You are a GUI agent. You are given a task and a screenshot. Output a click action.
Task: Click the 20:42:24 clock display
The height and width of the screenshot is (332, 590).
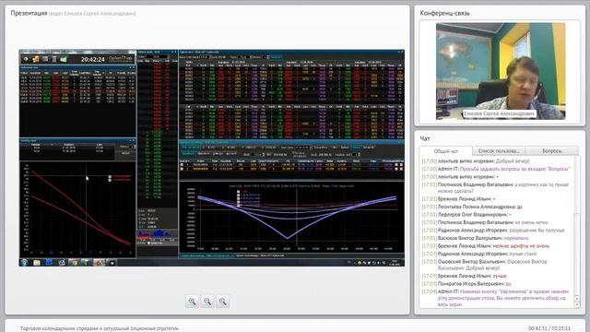point(92,59)
